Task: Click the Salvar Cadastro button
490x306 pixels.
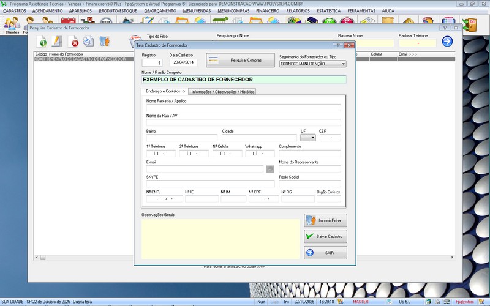Action: click(x=325, y=236)
